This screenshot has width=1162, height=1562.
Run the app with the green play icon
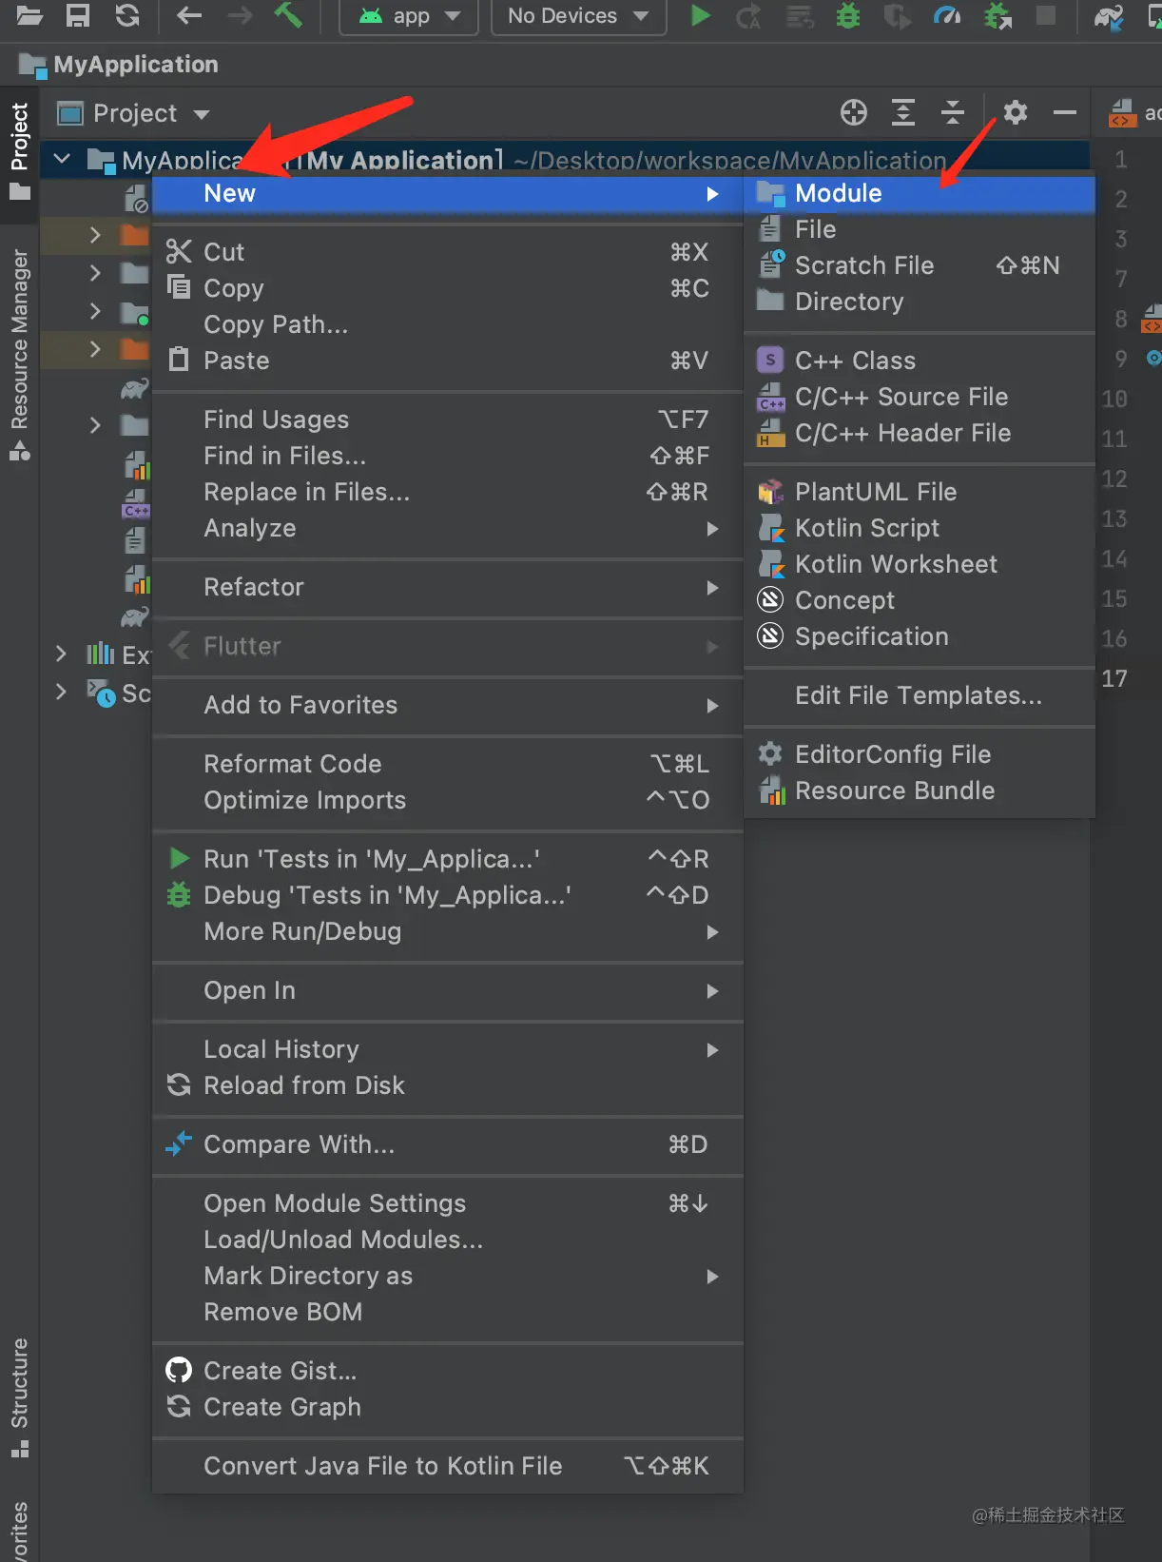point(700,15)
